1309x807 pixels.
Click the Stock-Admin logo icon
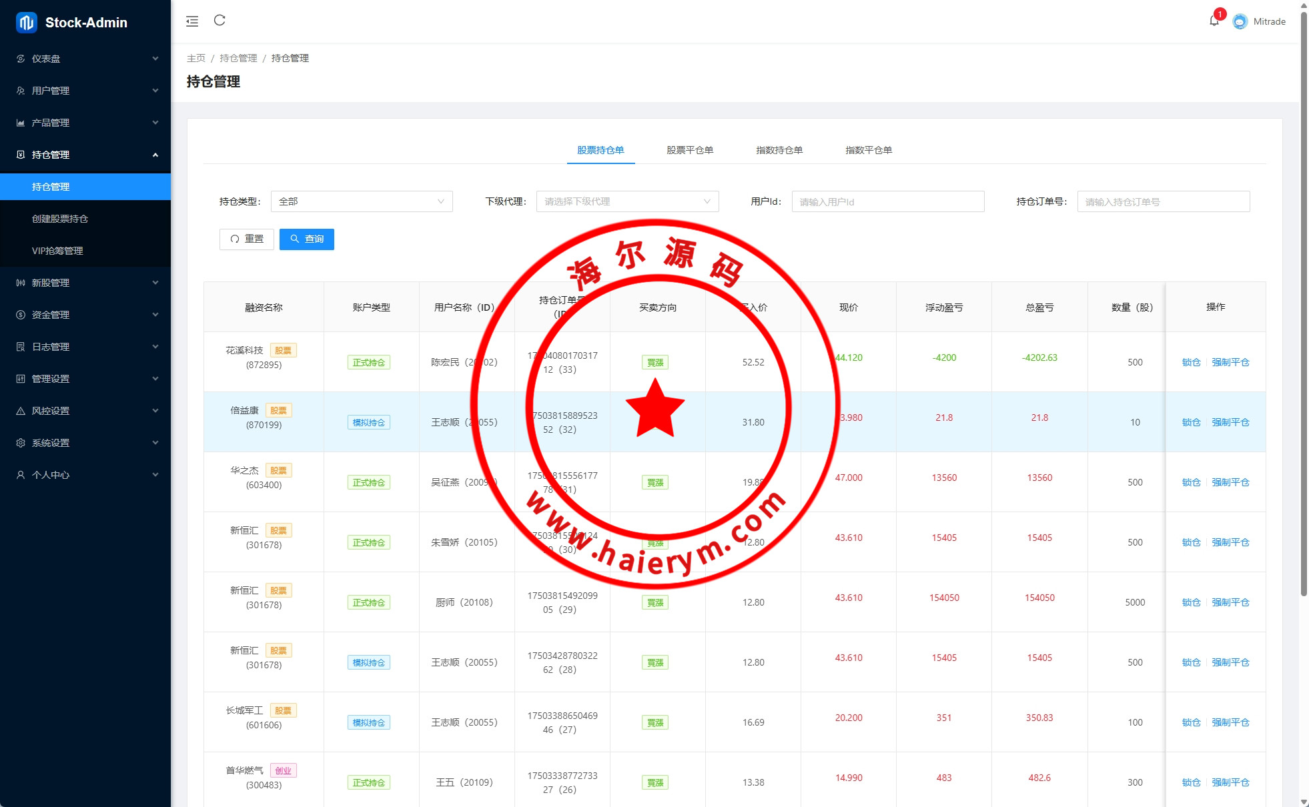click(26, 23)
